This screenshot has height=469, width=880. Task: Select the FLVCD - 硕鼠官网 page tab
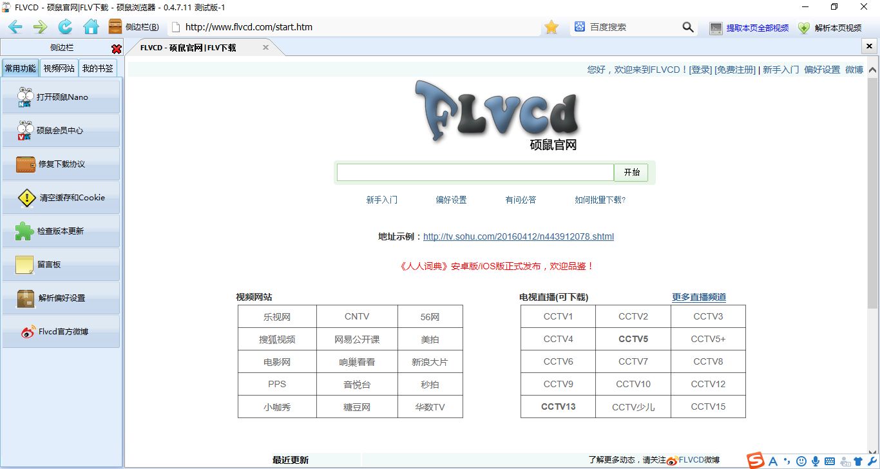point(188,48)
